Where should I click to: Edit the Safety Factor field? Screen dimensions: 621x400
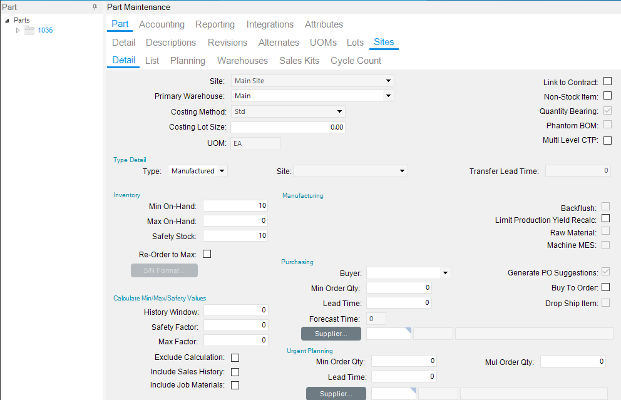tap(236, 325)
